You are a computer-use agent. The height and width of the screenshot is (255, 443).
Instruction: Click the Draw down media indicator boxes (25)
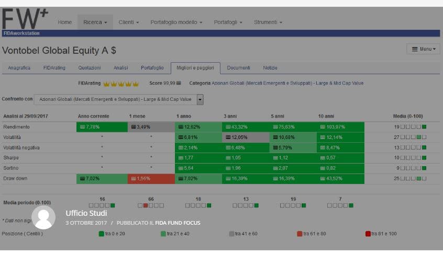(413, 179)
